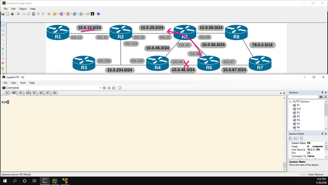Pin the Sessions panel
The width and height of the screenshot is (328, 185).
point(322,92)
